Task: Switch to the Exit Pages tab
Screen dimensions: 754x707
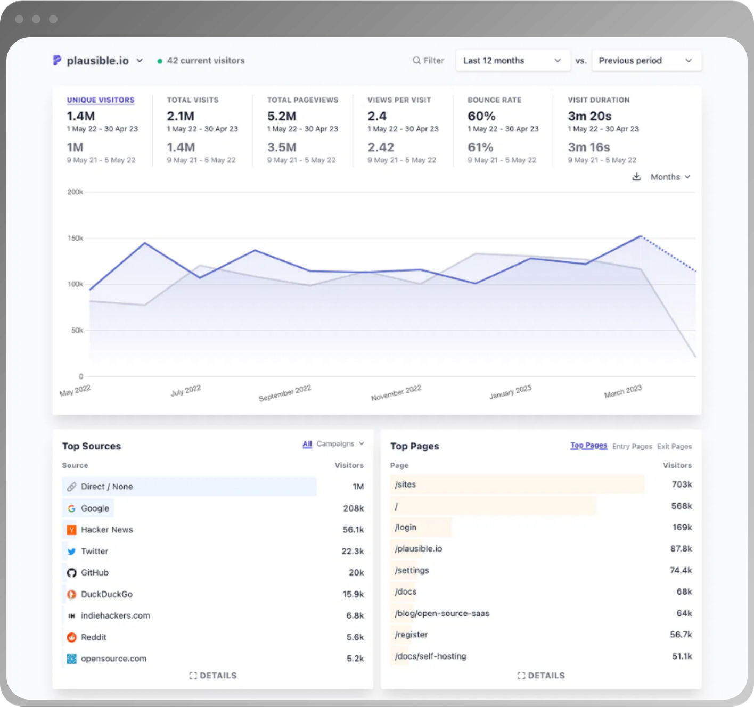Action: tap(675, 447)
